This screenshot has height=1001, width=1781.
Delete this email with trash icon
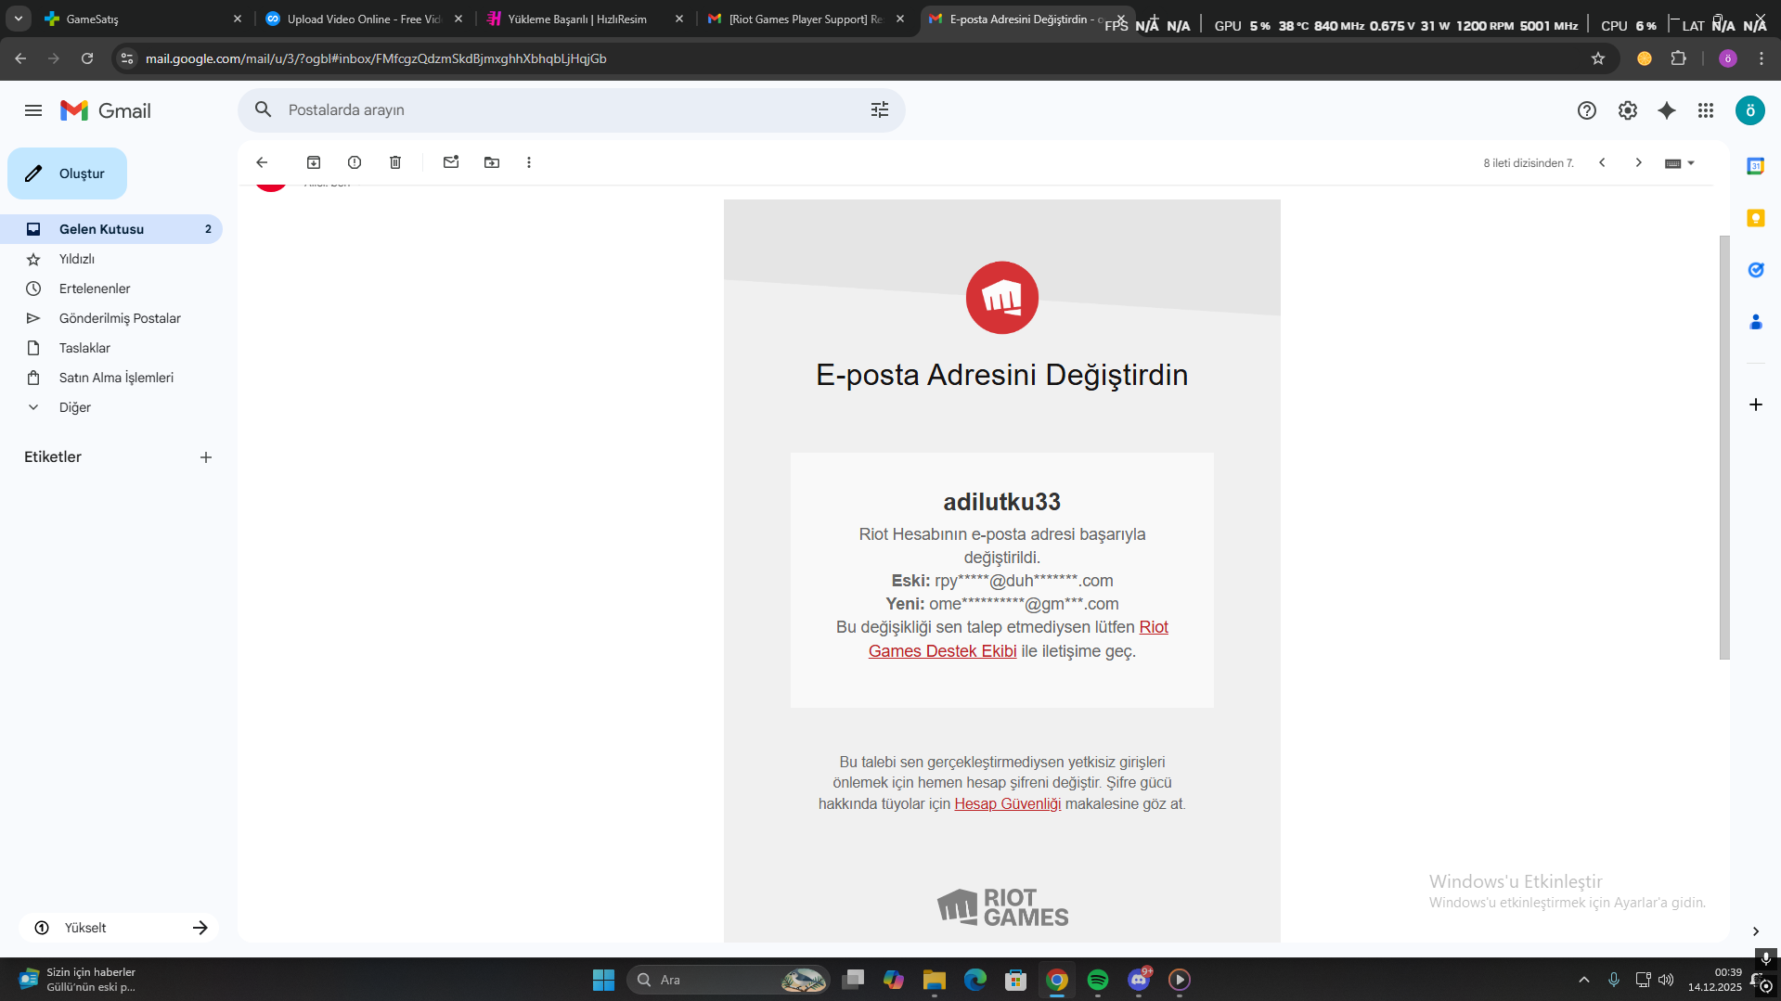[395, 162]
